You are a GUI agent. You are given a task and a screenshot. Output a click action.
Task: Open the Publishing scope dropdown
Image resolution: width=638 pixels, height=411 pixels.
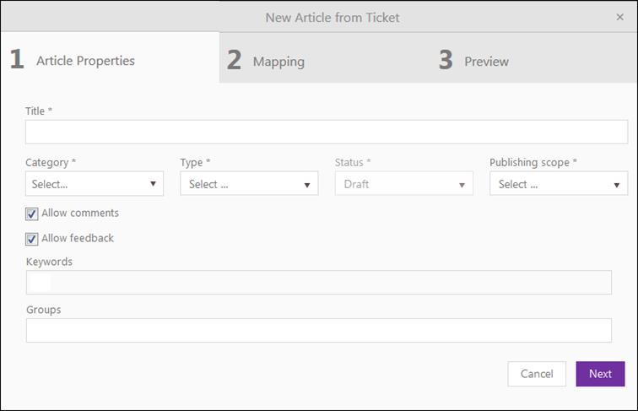pyautogui.click(x=558, y=184)
